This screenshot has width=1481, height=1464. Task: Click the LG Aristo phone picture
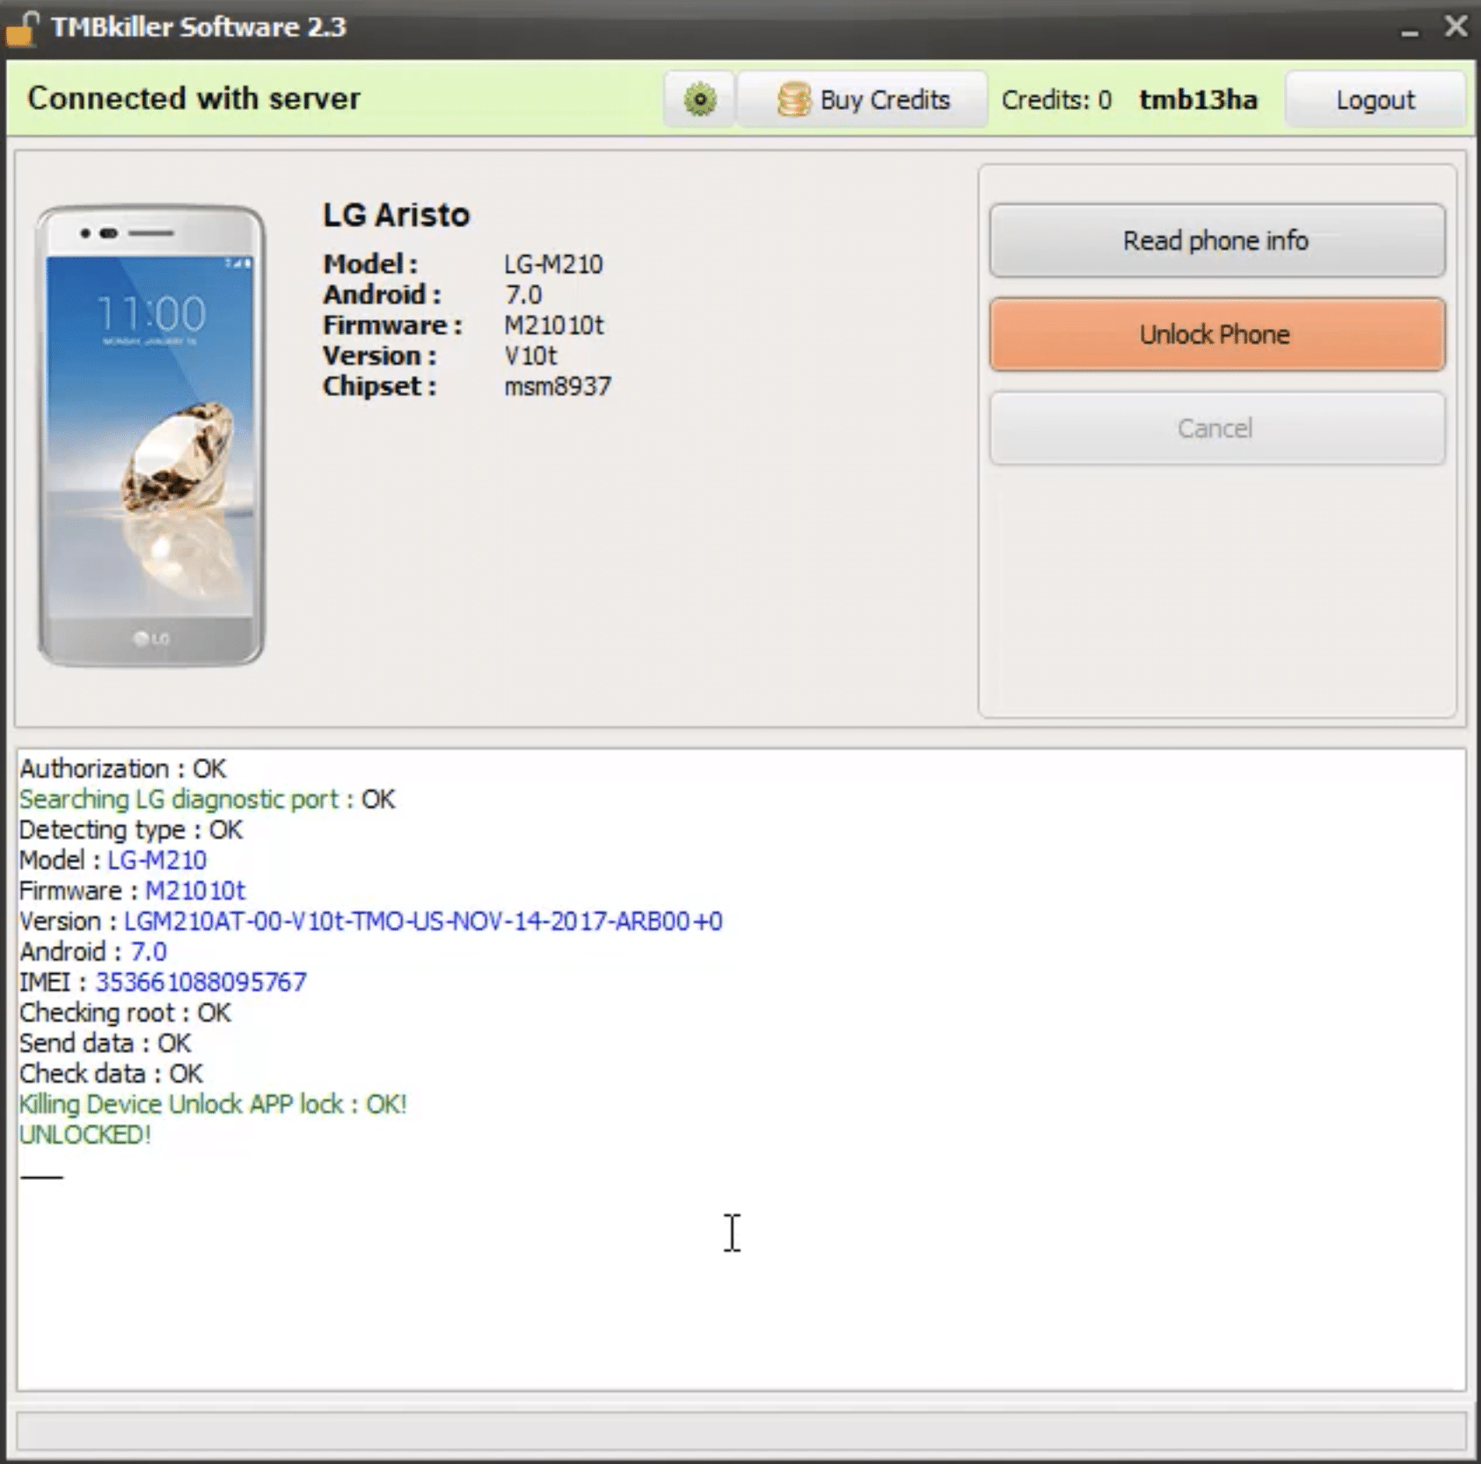(x=150, y=436)
